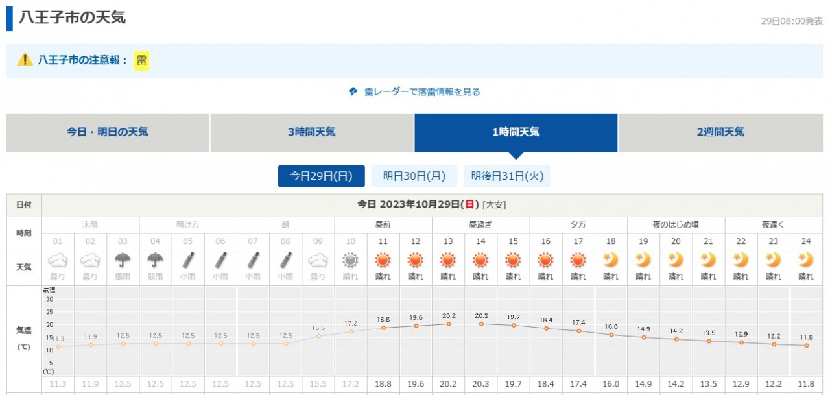Click the cloudy icon at hour 09
Image resolution: width=830 pixels, height=395 pixels.
[318, 260]
